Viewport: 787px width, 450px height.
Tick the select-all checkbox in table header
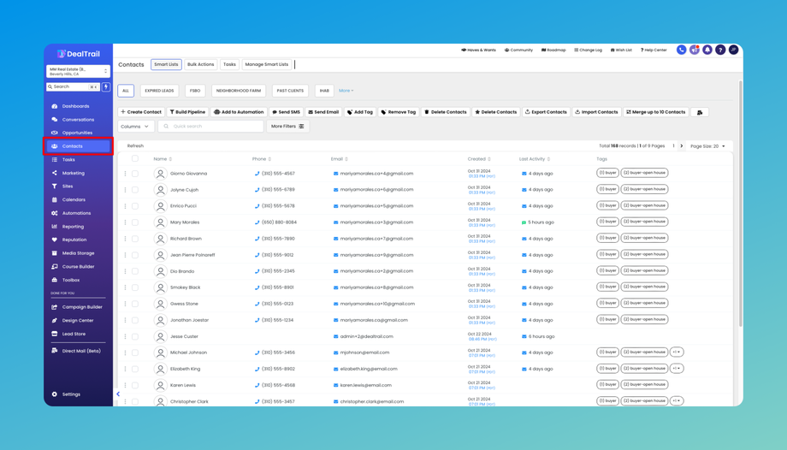(x=135, y=158)
